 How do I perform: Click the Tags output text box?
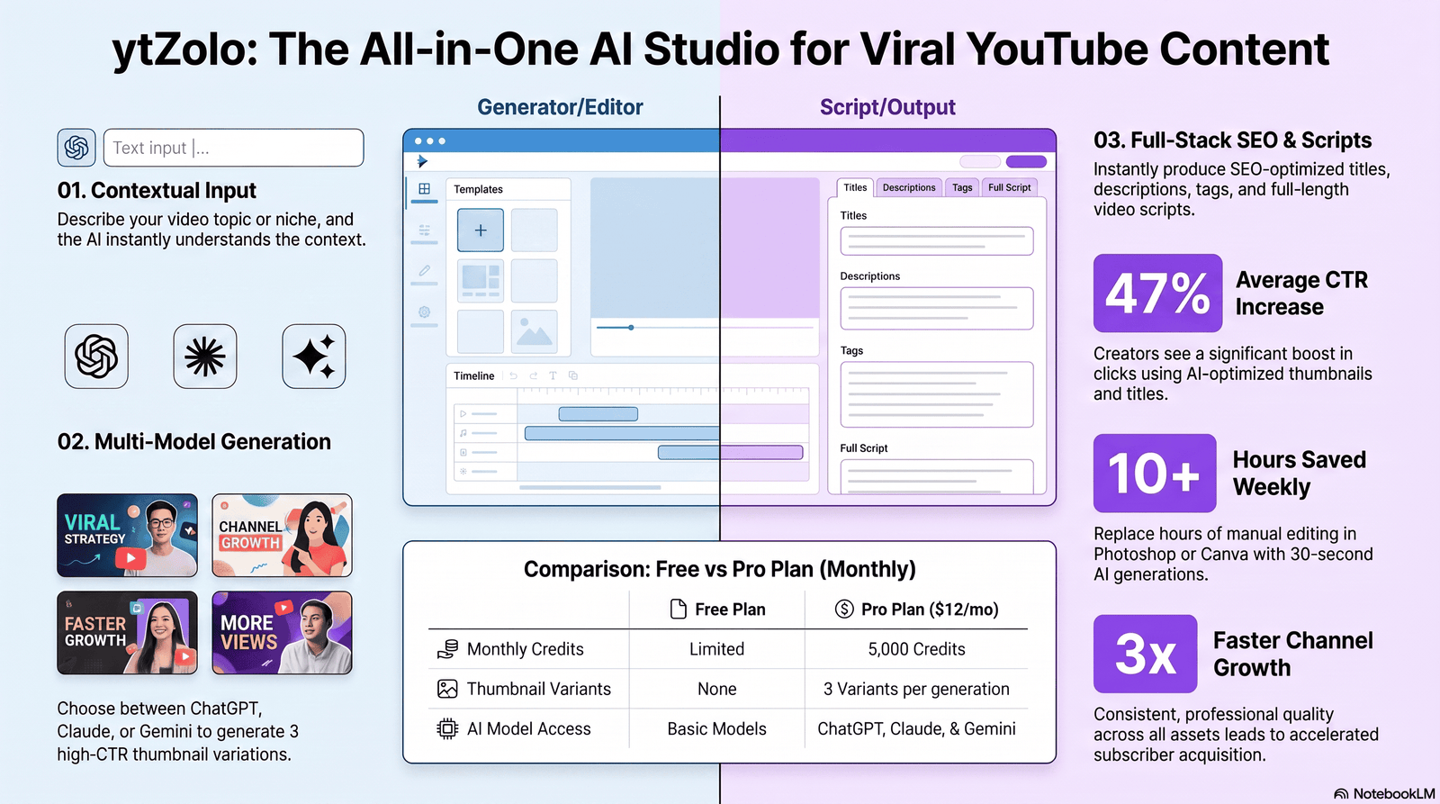click(x=937, y=394)
